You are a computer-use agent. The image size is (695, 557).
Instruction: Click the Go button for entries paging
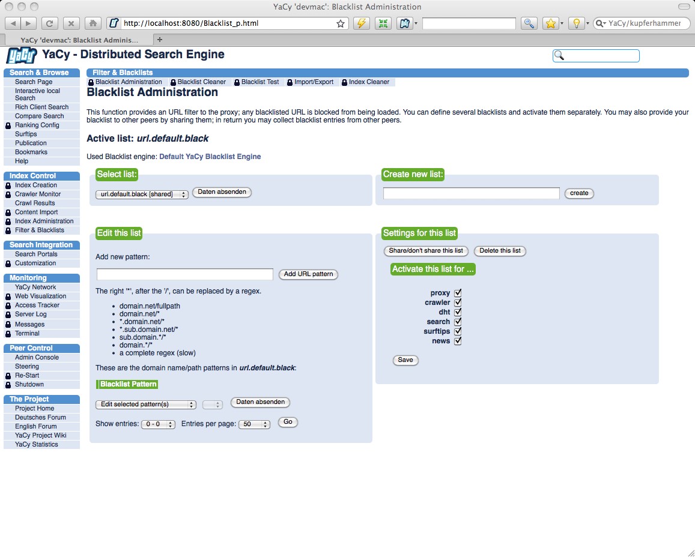pos(288,423)
